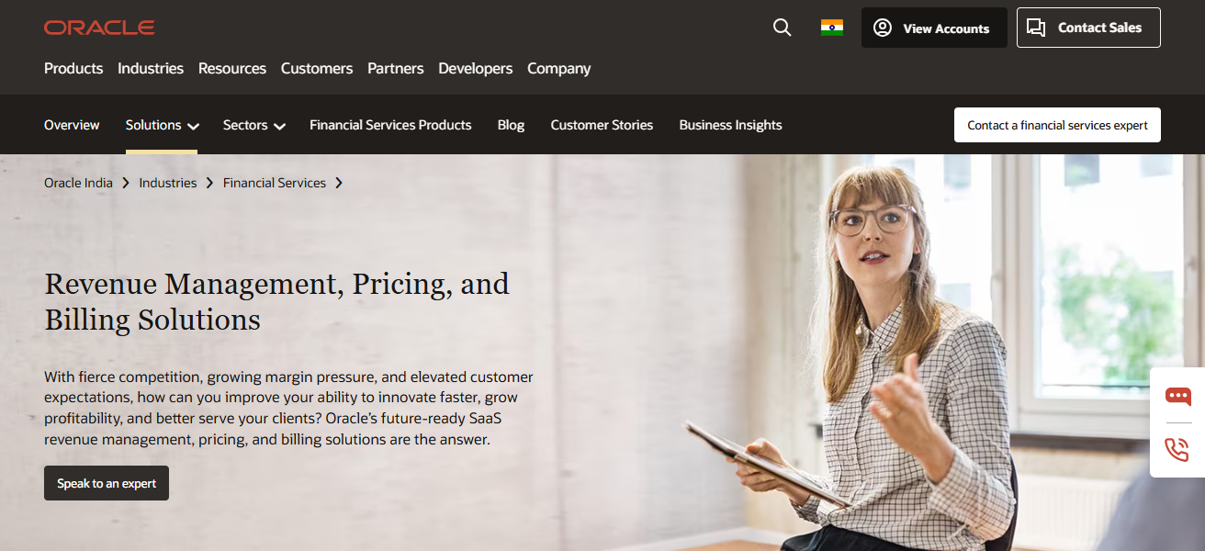Open live chat from the sidebar icon
Image resolution: width=1205 pixels, height=551 pixels.
(x=1177, y=398)
